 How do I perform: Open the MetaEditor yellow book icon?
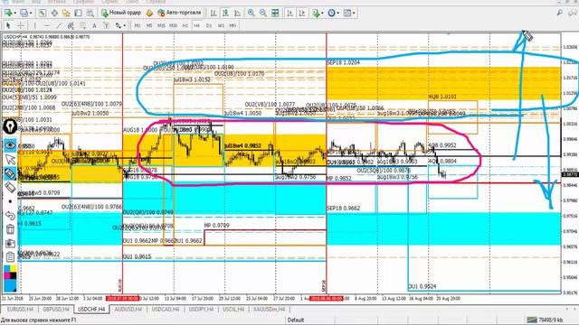click(x=149, y=13)
